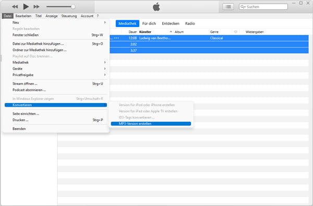
Task: Select the track with duration 2:02
Action: pos(209,44)
